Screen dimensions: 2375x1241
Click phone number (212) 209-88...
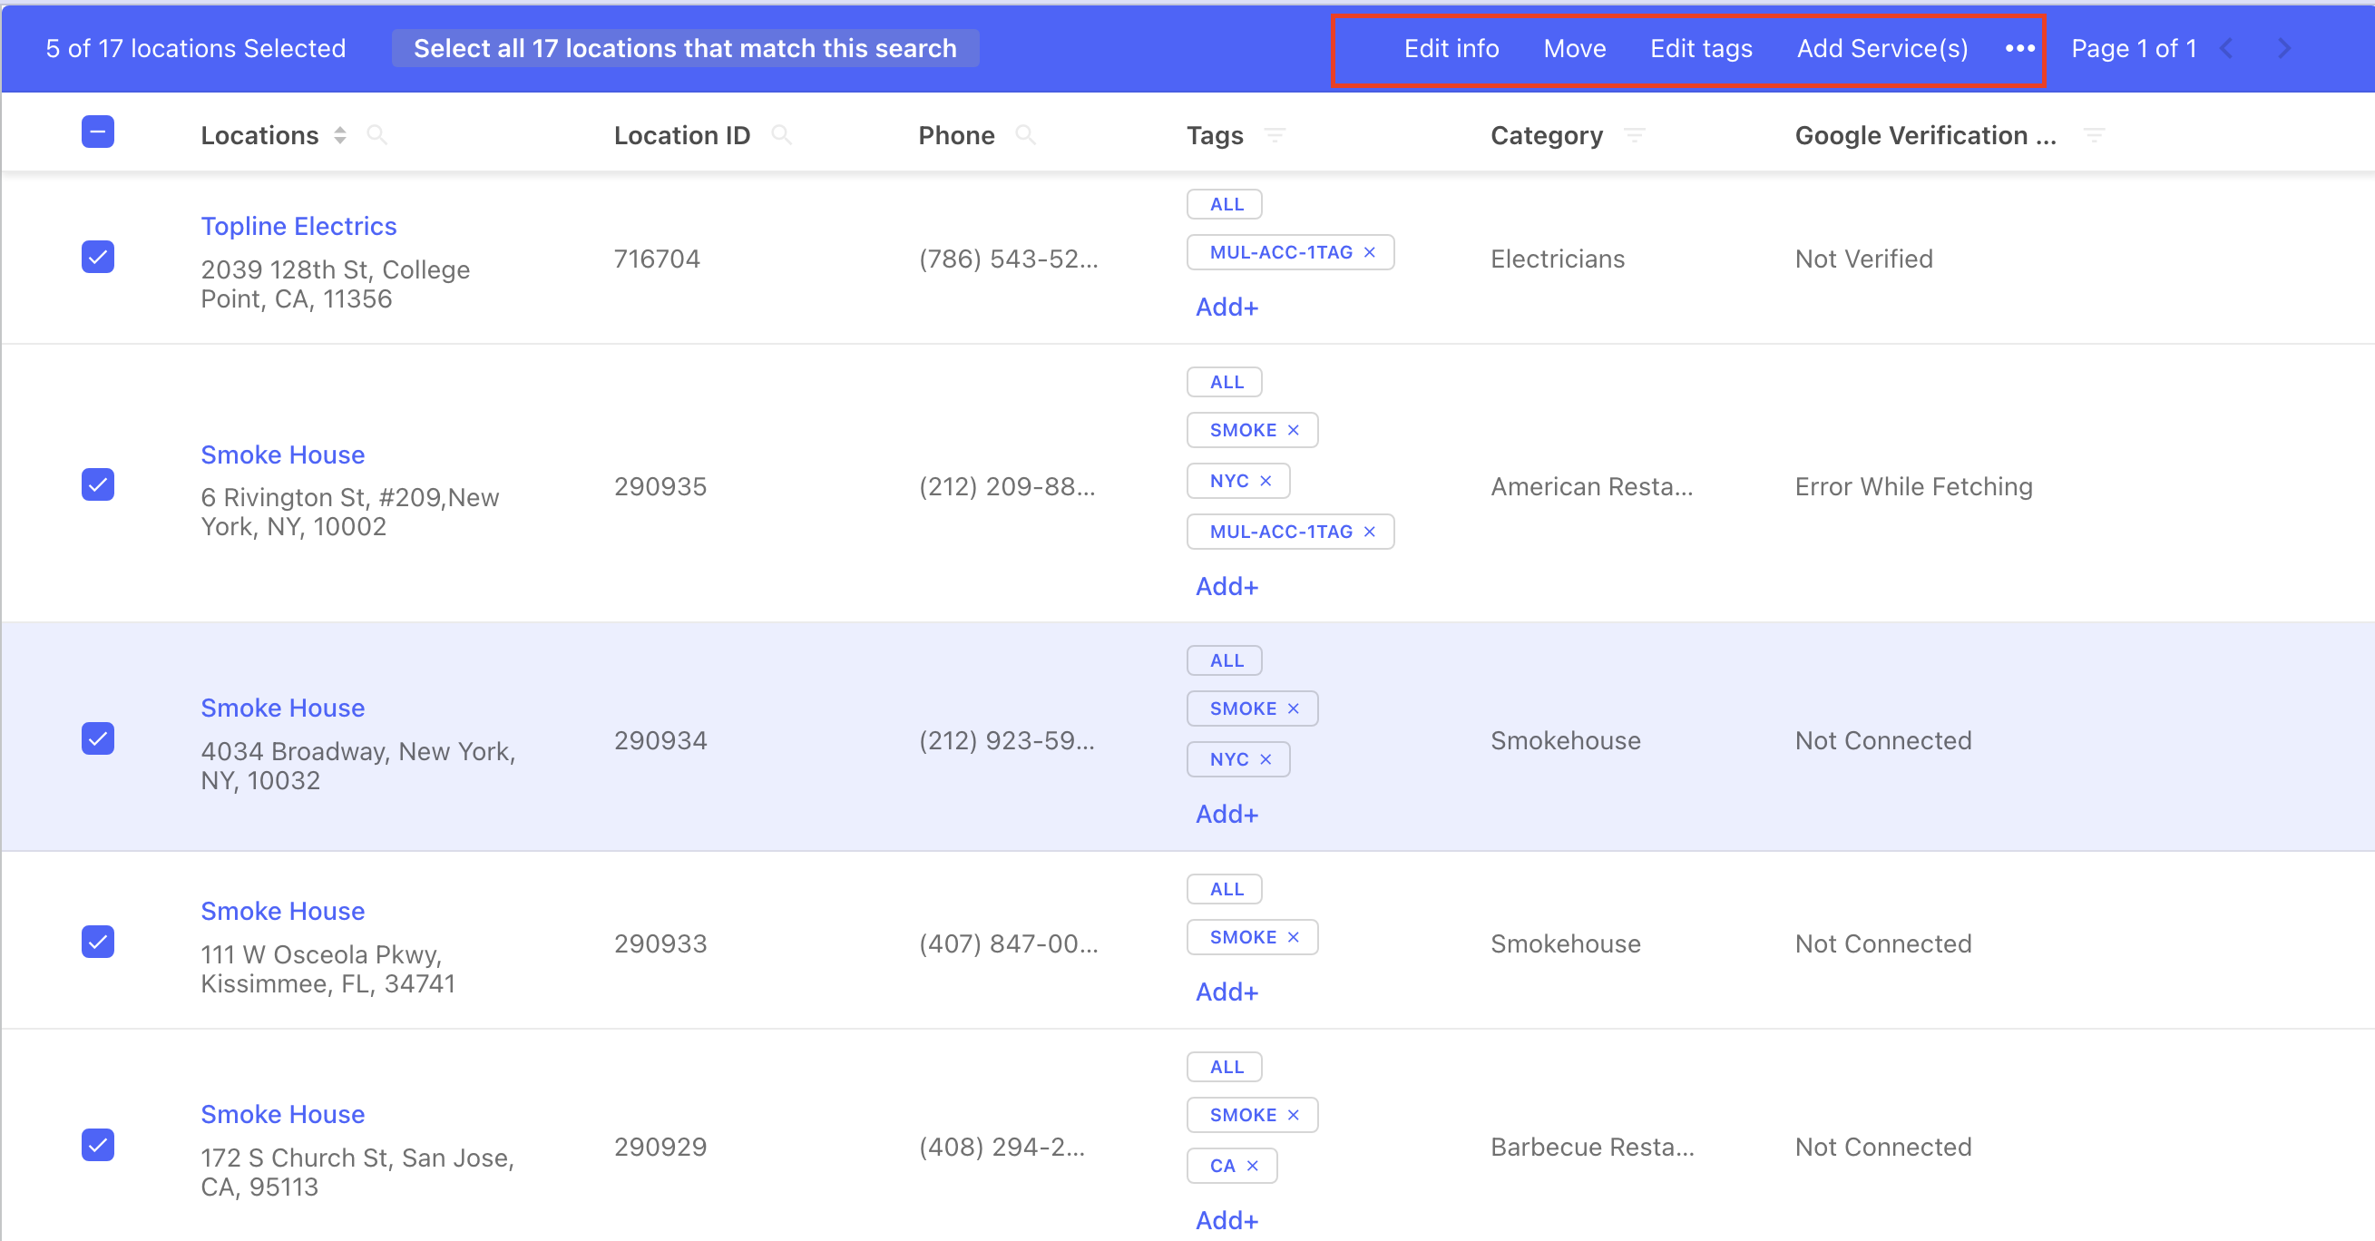(x=1008, y=487)
